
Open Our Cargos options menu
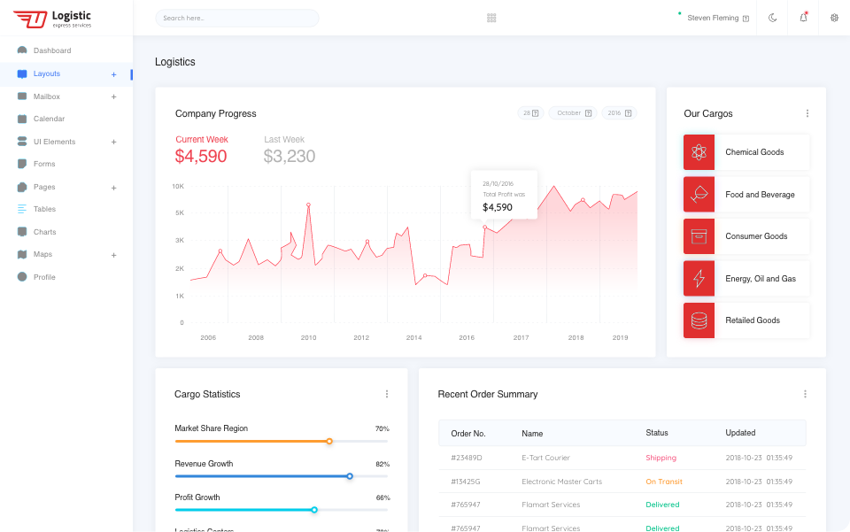(807, 113)
